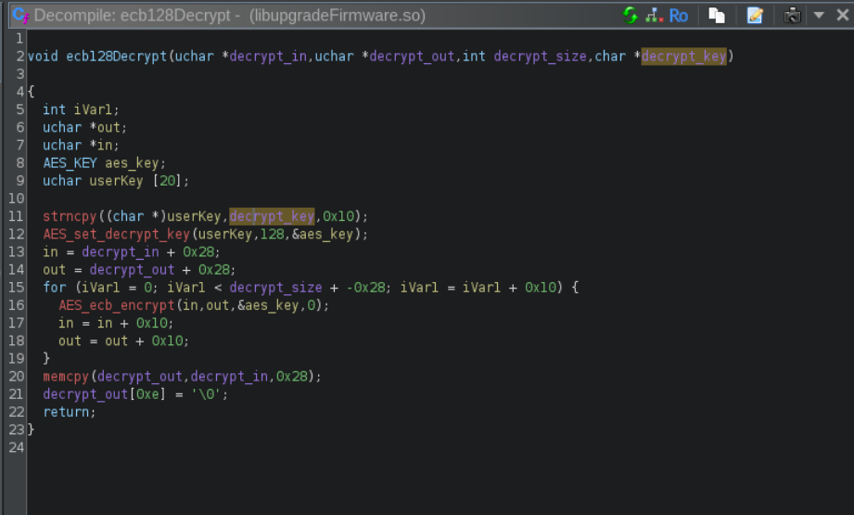
Task: Click the memcpy function call
Action: tap(66, 377)
